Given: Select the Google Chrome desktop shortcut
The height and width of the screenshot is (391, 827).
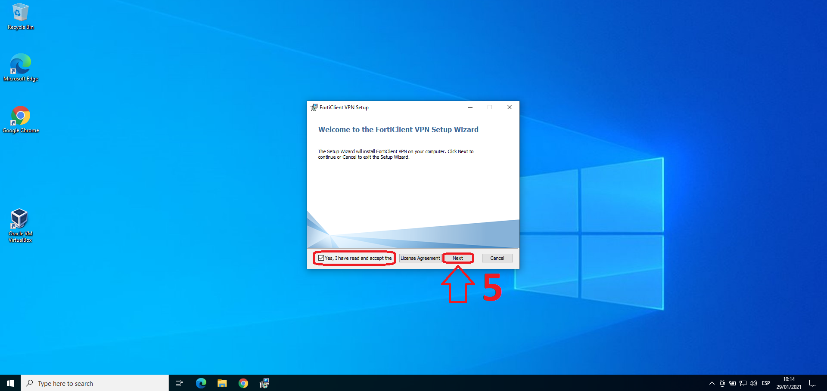Looking at the screenshot, I should point(20,119).
